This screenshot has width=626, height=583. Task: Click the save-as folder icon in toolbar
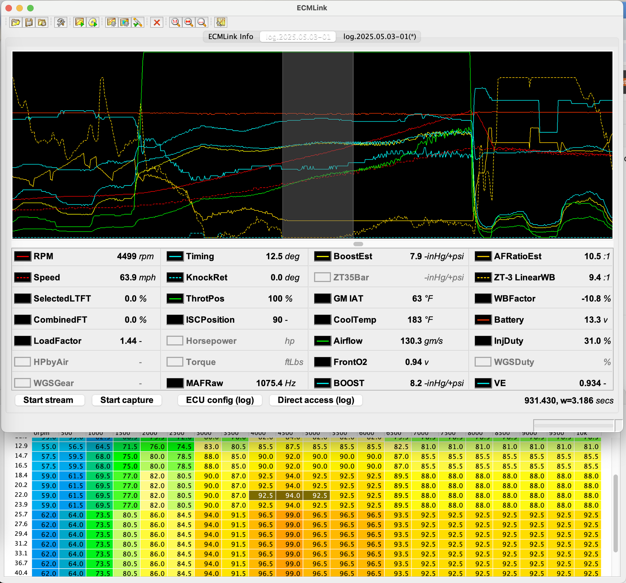pos(42,22)
